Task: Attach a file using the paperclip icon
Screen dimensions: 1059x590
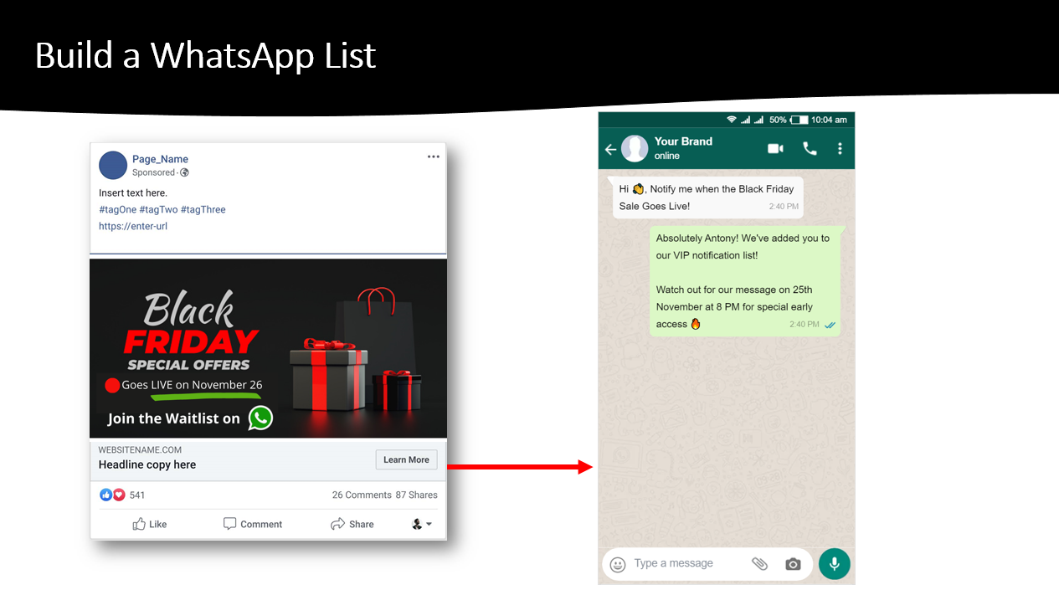Action: click(760, 563)
